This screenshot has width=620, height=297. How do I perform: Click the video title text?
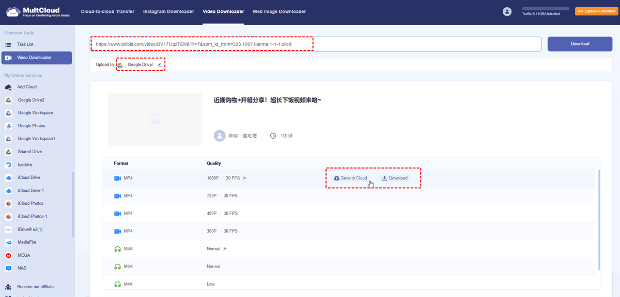(267, 100)
